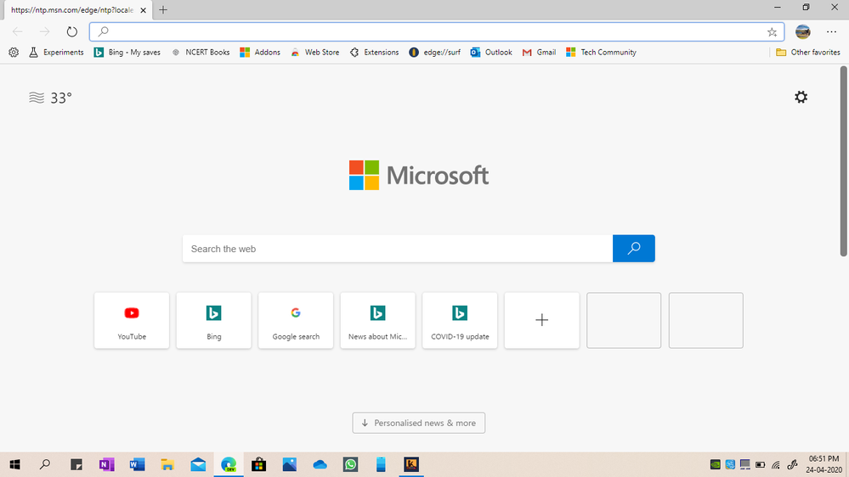Screen dimensions: 849x477
Task: Click the NVIDIA tray icon
Action: [716, 464]
